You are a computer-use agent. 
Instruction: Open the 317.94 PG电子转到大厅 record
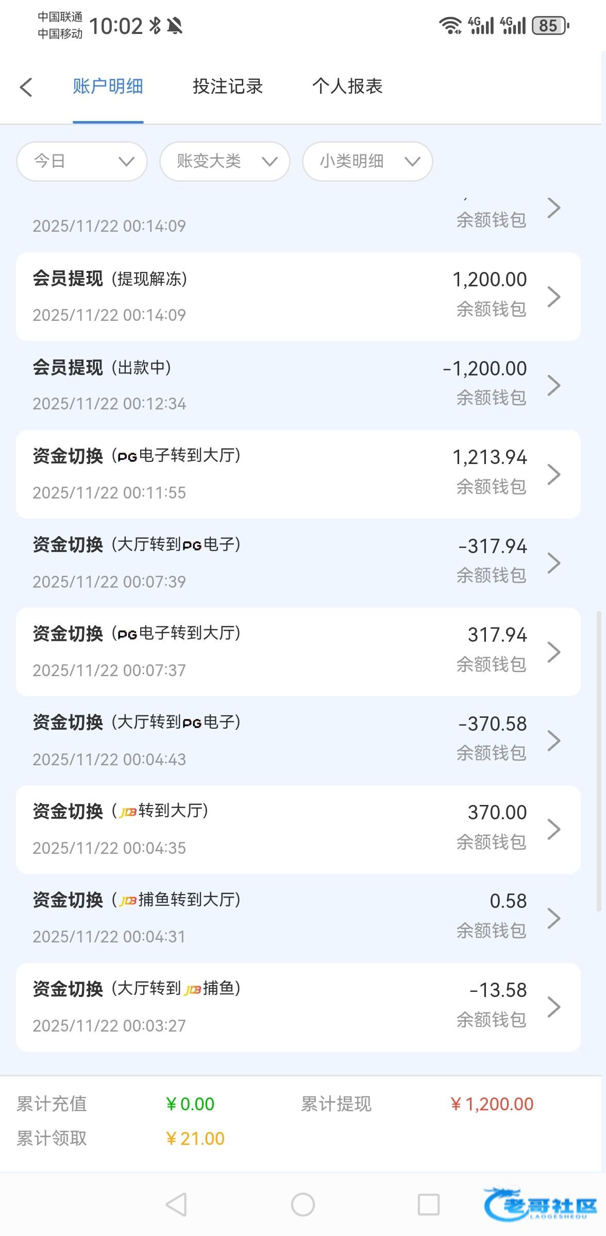coord(298,652)
